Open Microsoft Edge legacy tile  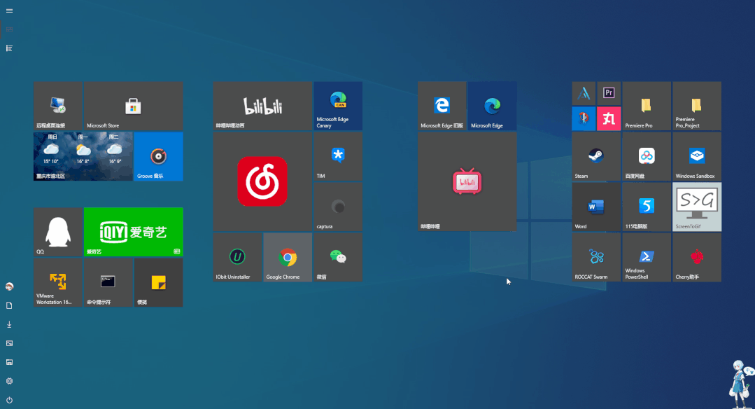click(x=442, y=106)
